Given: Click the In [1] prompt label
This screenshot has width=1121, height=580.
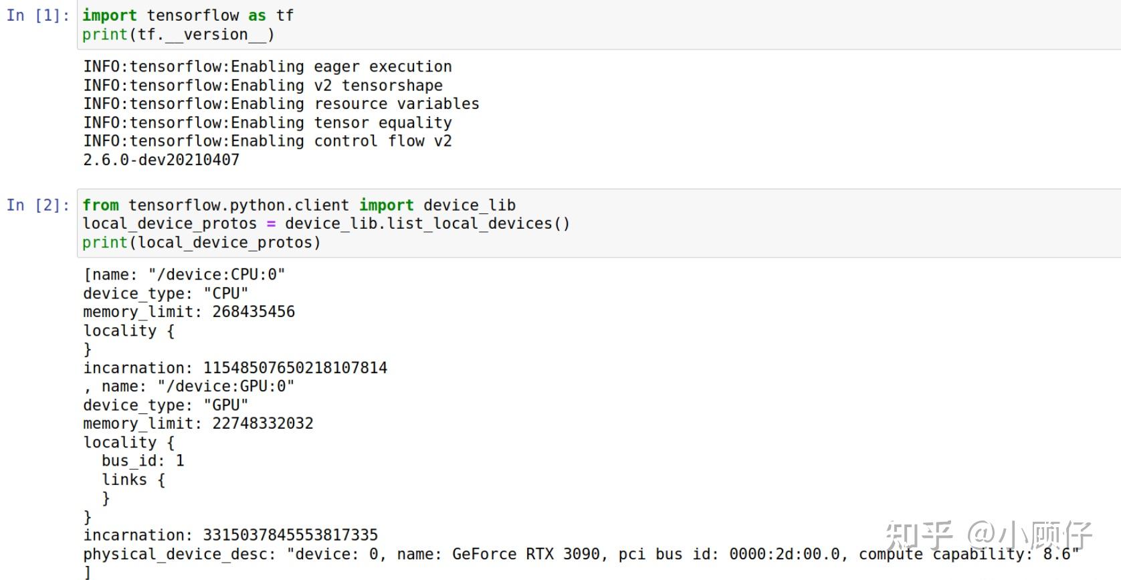Looking at the screenshot, I should [x=37, y=15].
